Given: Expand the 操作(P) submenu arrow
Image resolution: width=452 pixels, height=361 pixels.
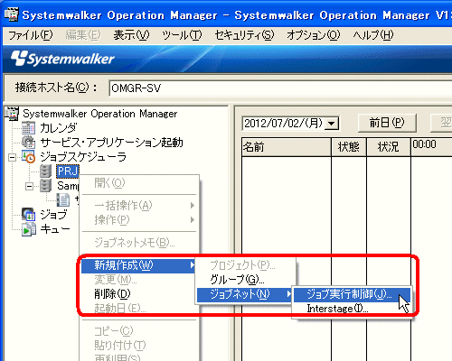Looking at the screenshot, I should [x=193, y=220].
